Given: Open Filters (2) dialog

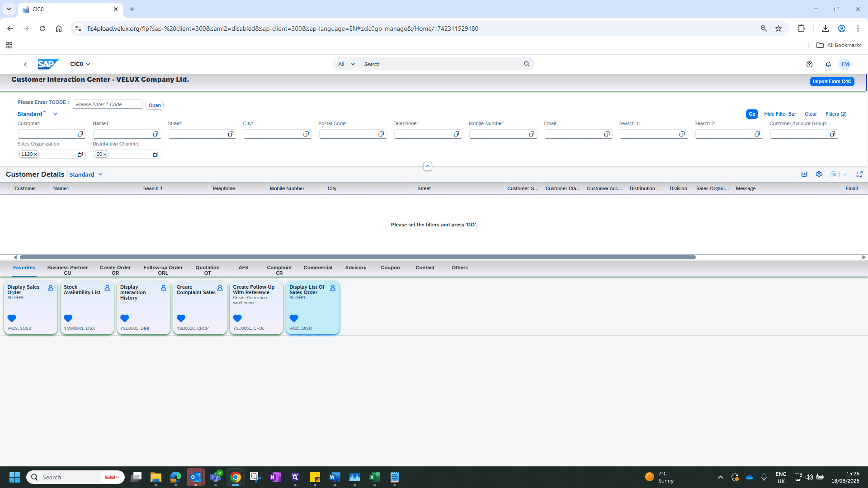Looking at the screenshot, I should point(836,114).
